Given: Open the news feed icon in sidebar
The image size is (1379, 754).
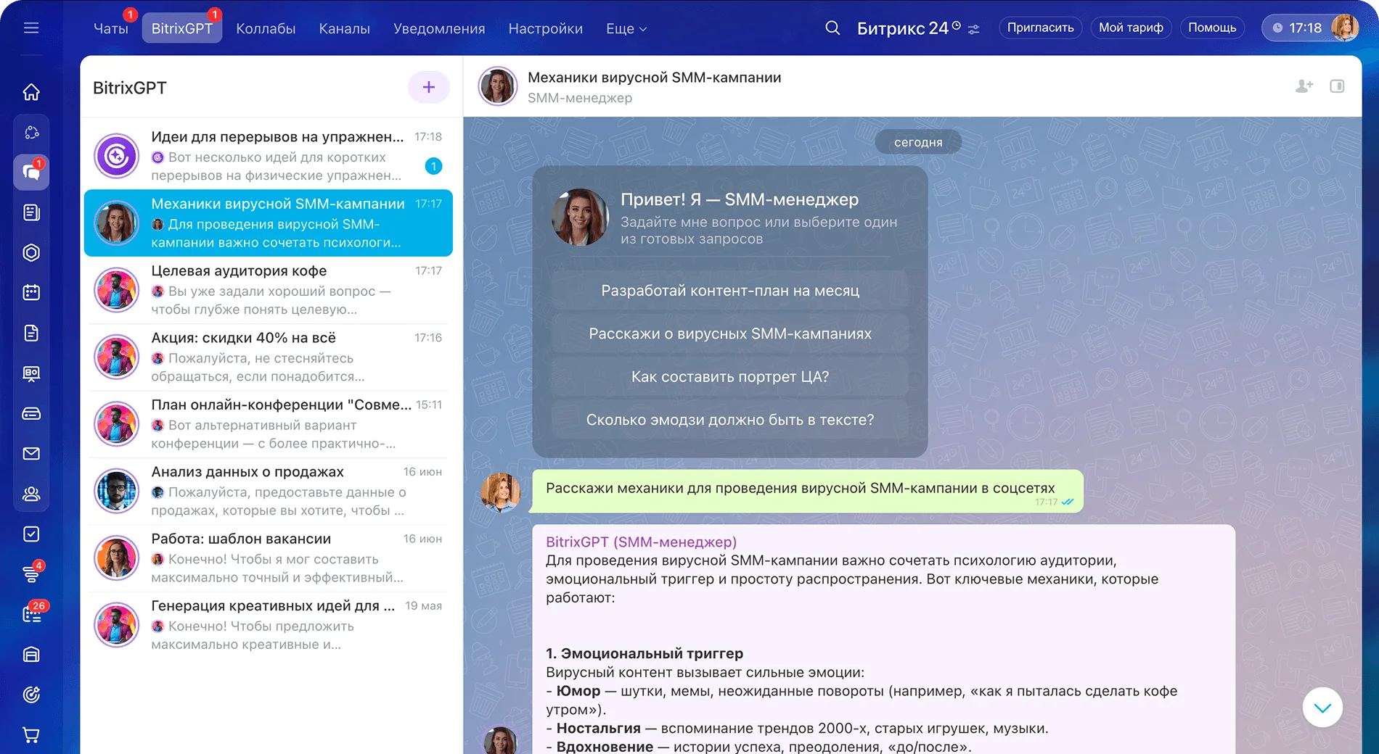Looking at the screenshot, I should (x=31, y=212).
